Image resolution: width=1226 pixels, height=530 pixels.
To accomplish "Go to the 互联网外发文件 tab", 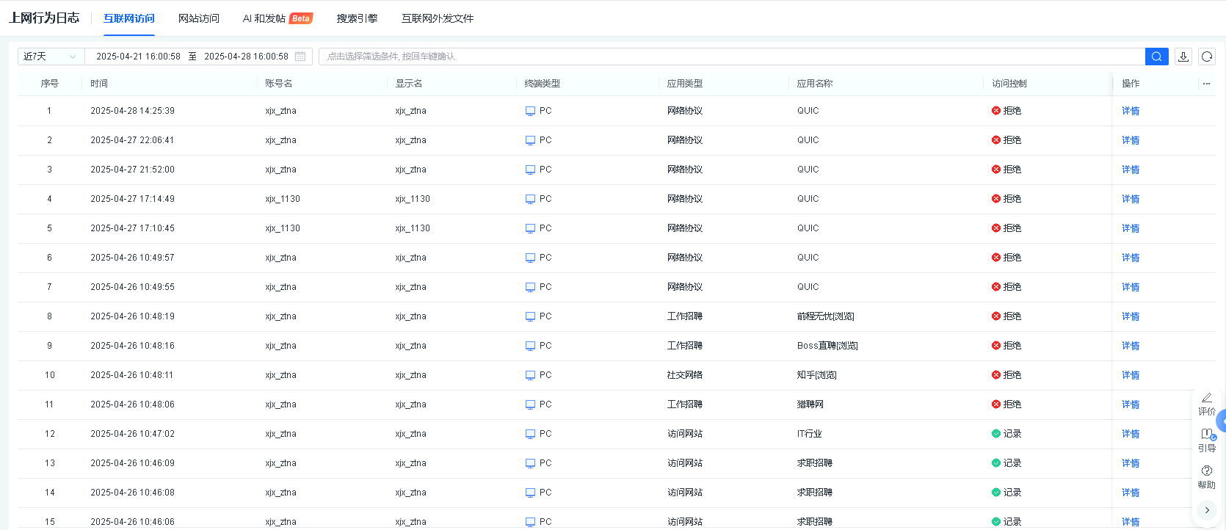I will (438, 18).
